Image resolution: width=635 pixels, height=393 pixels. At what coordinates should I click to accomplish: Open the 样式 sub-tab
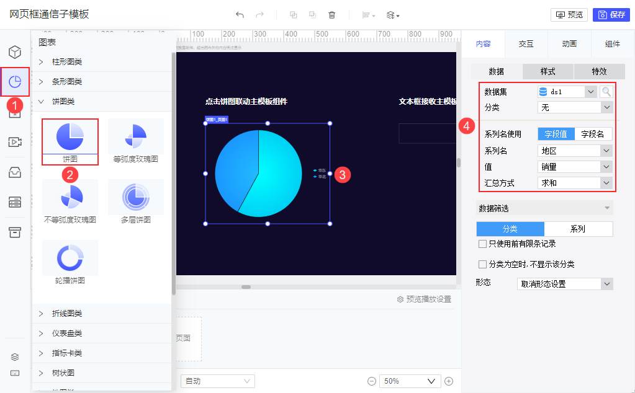click(548, 71)
